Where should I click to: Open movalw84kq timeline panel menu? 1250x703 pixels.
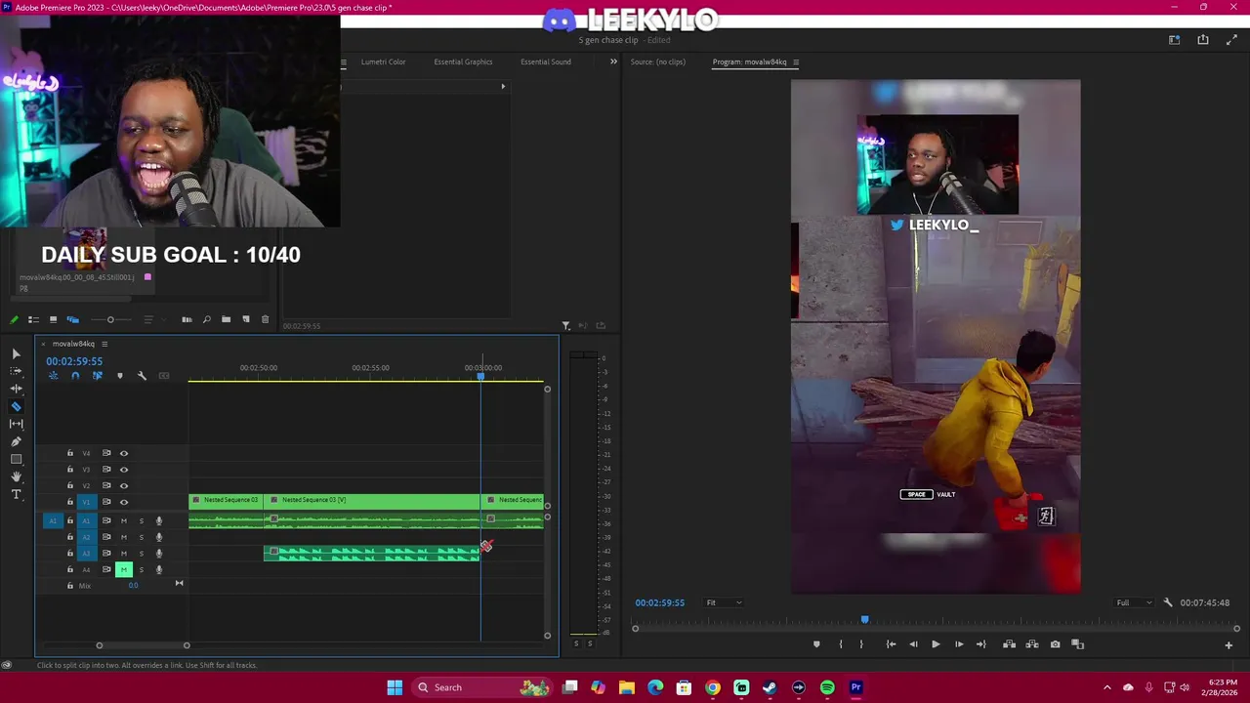(104, 344)
